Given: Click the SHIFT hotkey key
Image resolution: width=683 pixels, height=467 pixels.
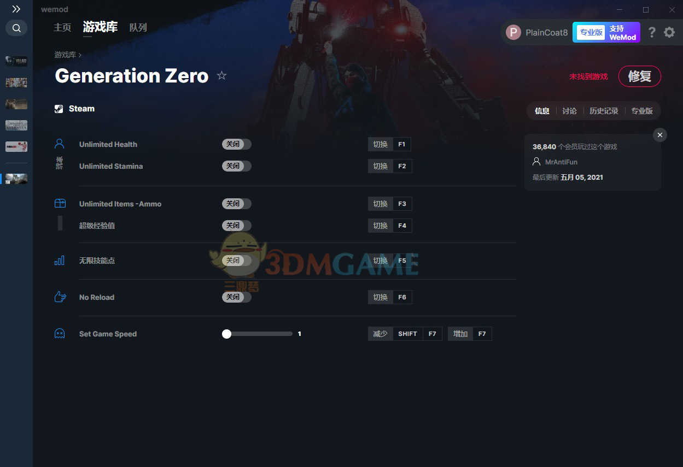Looking at the screenshot, I should tap(407, 334).
